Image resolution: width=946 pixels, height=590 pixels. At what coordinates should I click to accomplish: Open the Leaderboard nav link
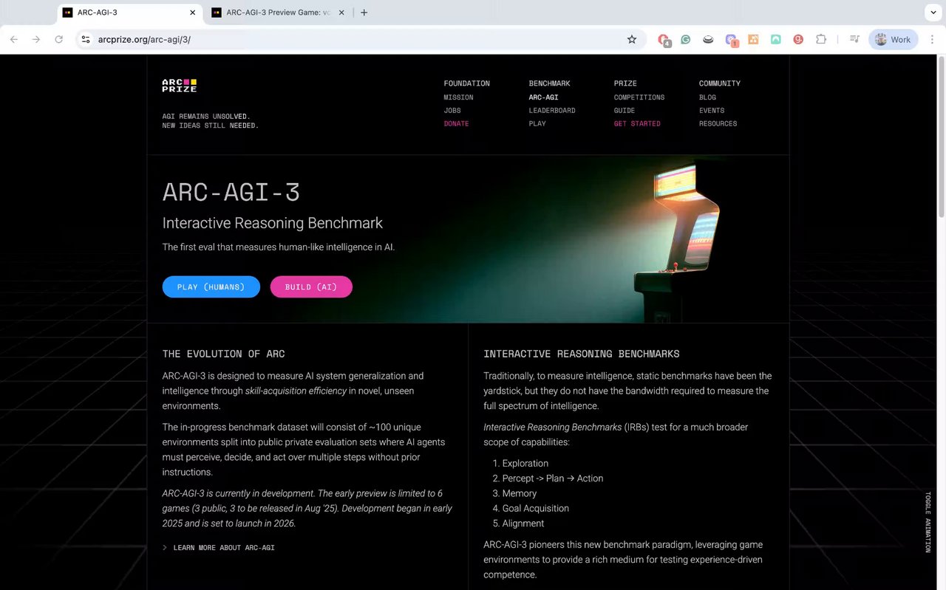click(x=552, y=111)
